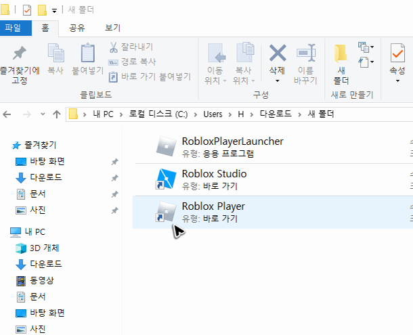Expand chevron after 다운로드 in address bar
Image resolution: width=413 pixels, height=335 pixels.
[x=299, y=114]
